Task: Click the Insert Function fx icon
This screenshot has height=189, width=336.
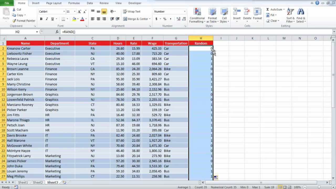Action: [x=57, y=32]
